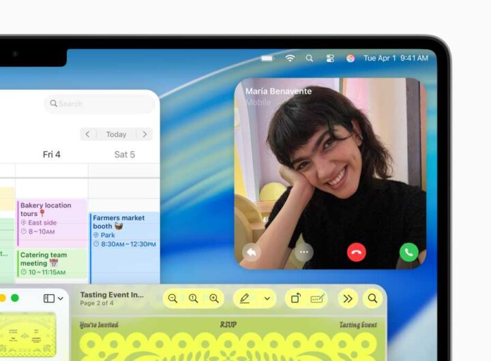This screenshot has width=491, height=361.
Task: Reset to actual size in Preview toolbar
Action: pyautogui.click(x=194, y=298)
